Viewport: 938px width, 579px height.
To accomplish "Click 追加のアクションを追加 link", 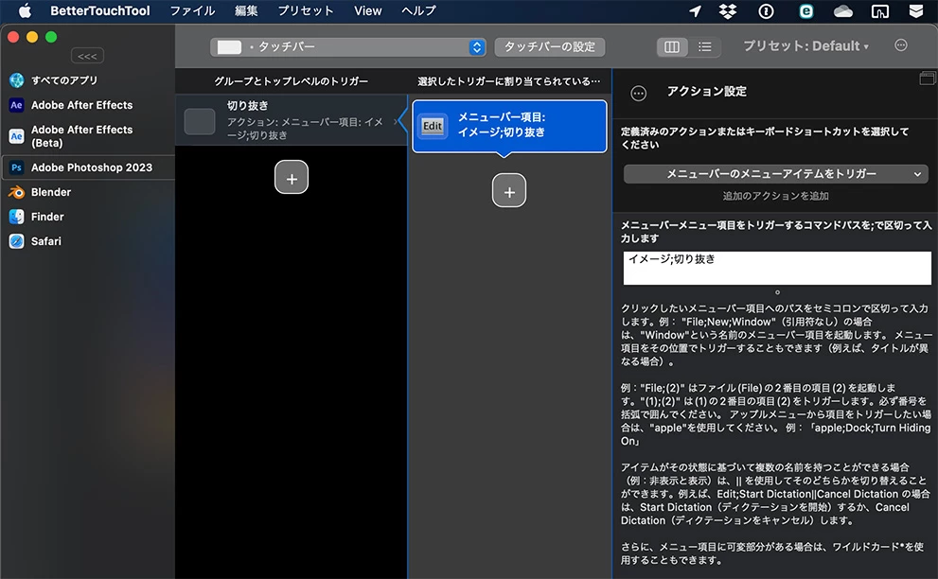I will click(775, 196).
